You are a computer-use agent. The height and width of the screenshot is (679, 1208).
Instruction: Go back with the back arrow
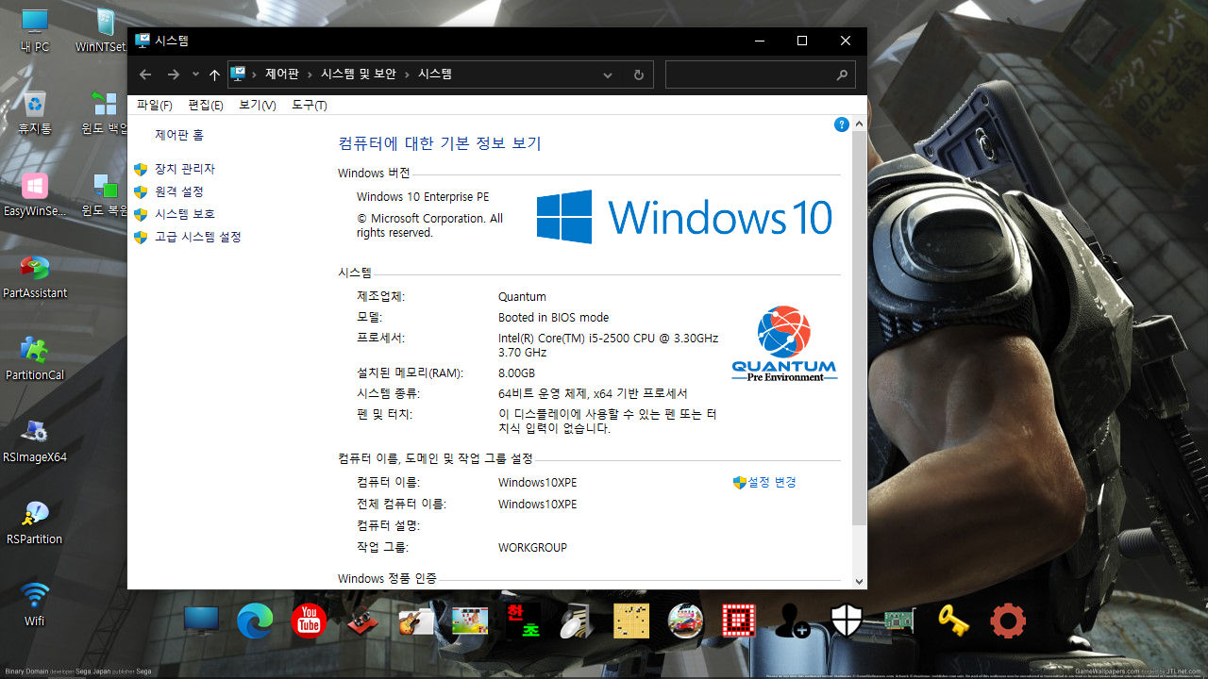[x=145, y=75]
